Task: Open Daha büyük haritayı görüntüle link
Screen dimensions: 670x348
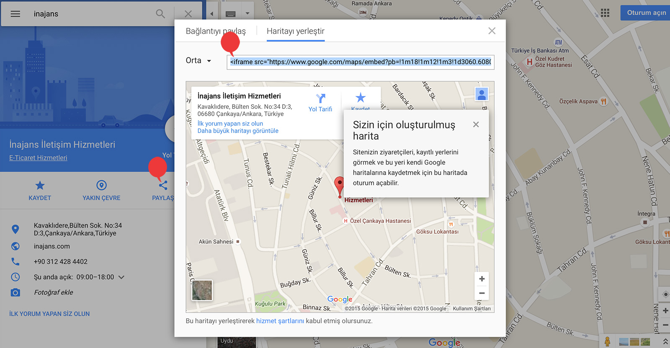Action: (x=238, y=131)
